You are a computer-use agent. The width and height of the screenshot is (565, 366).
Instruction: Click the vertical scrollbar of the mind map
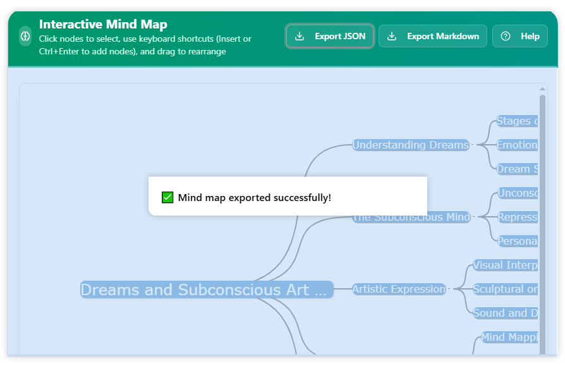[542, 221]
